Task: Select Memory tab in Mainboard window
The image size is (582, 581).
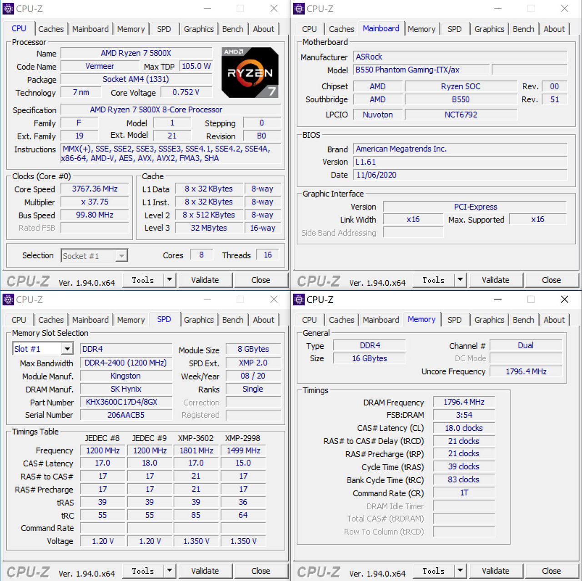Action: [421, 29]
